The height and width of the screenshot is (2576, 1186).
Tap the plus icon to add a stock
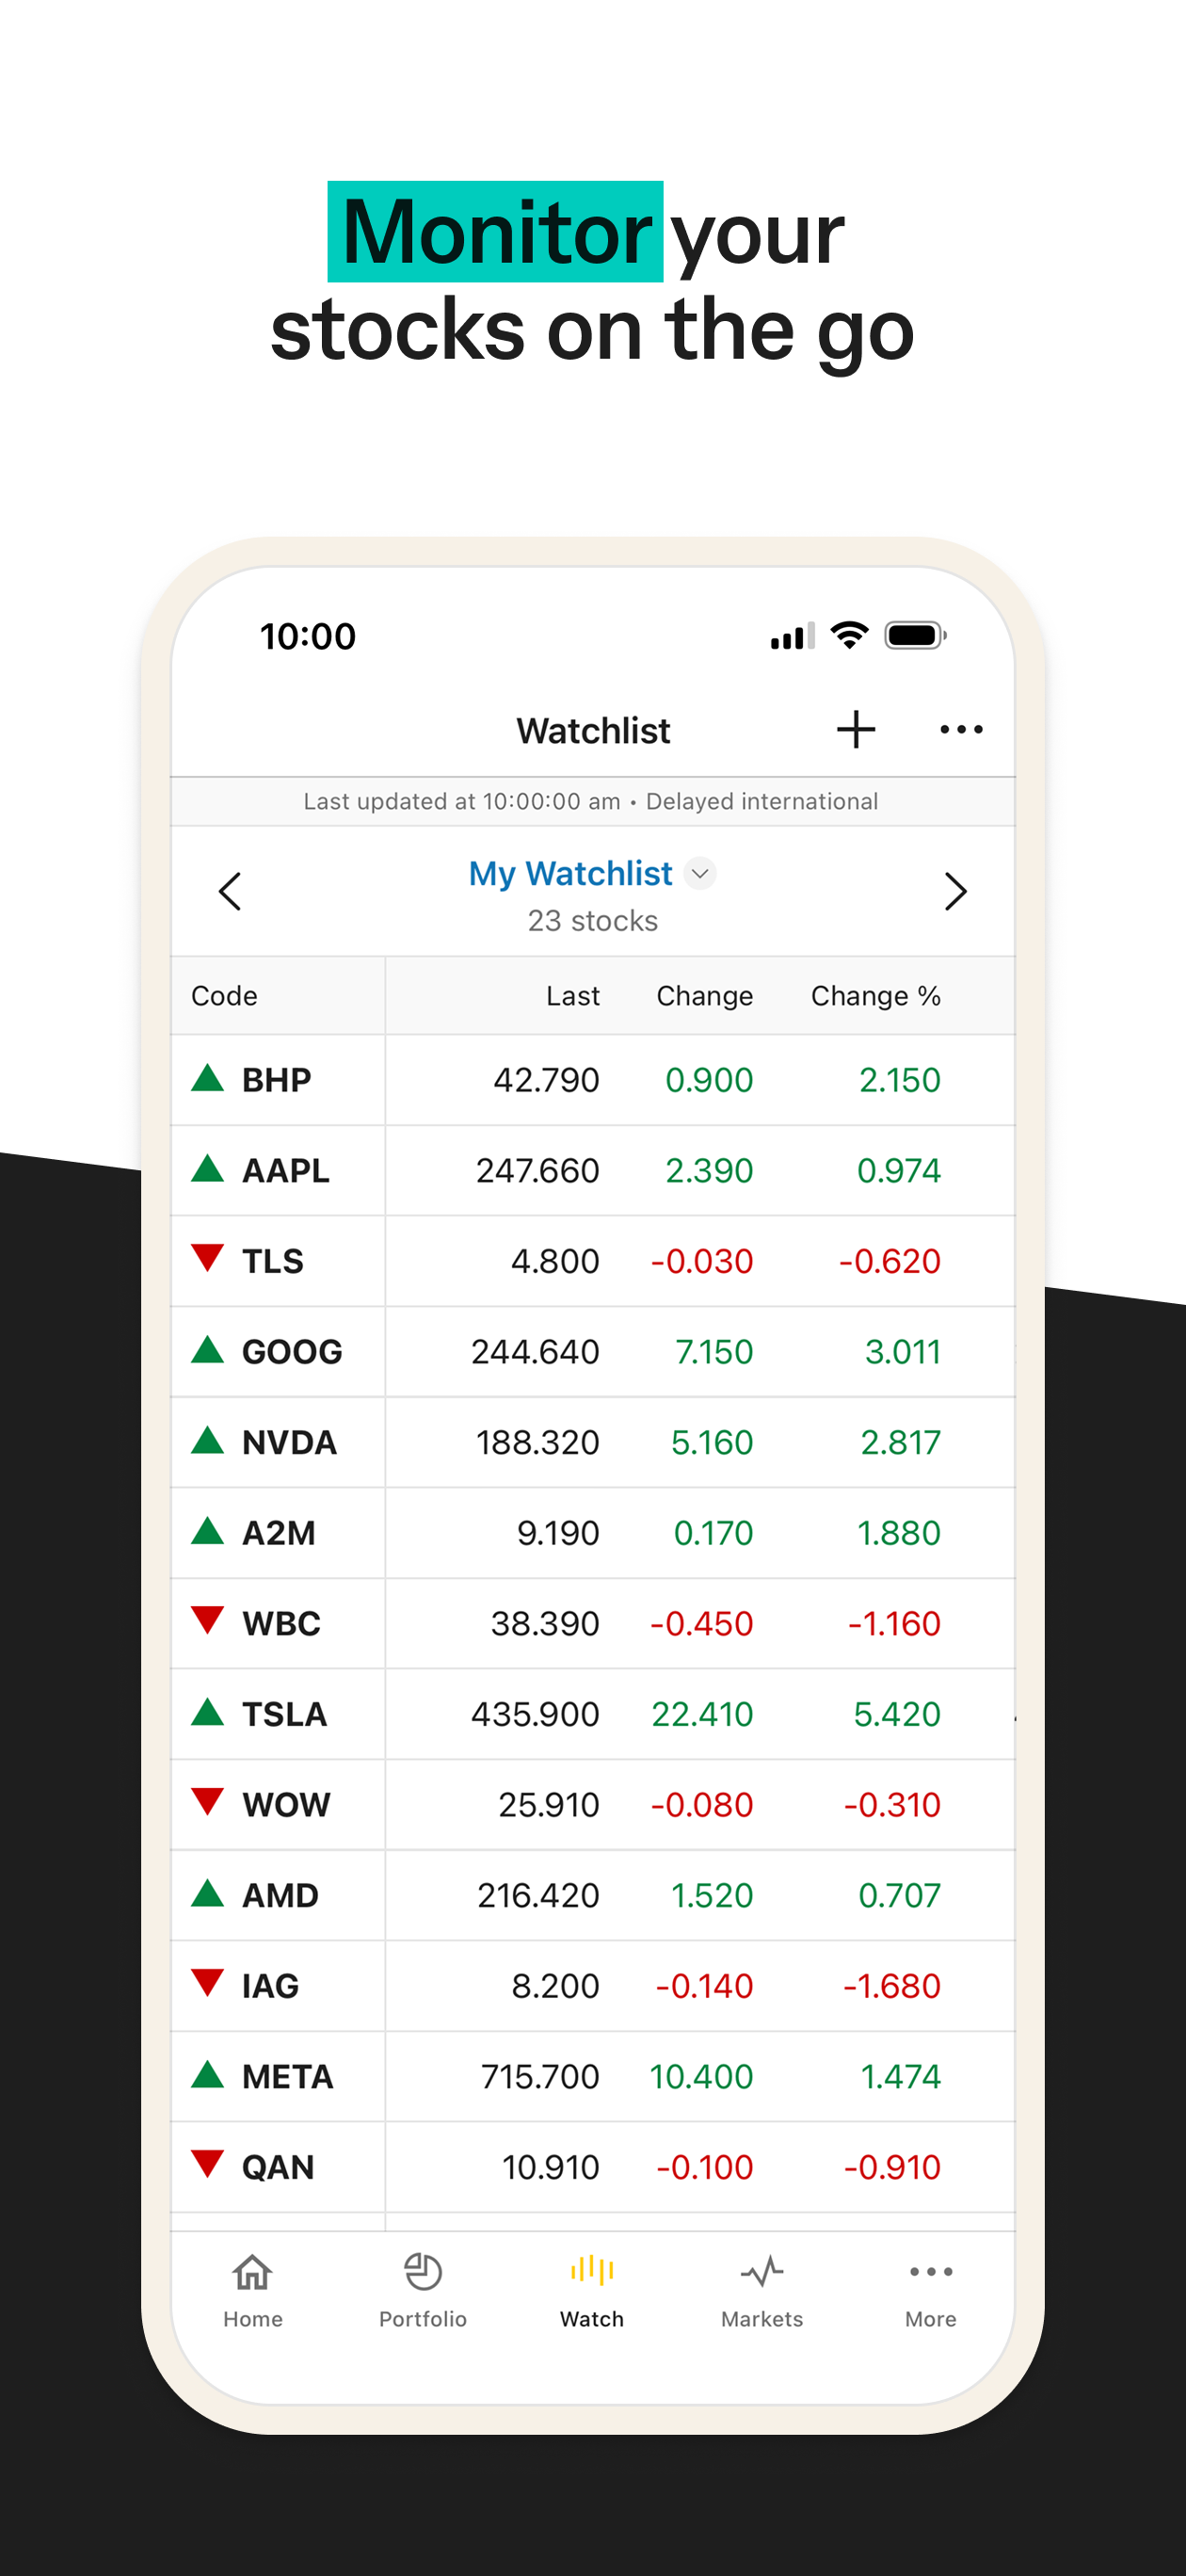pos(856,729)
